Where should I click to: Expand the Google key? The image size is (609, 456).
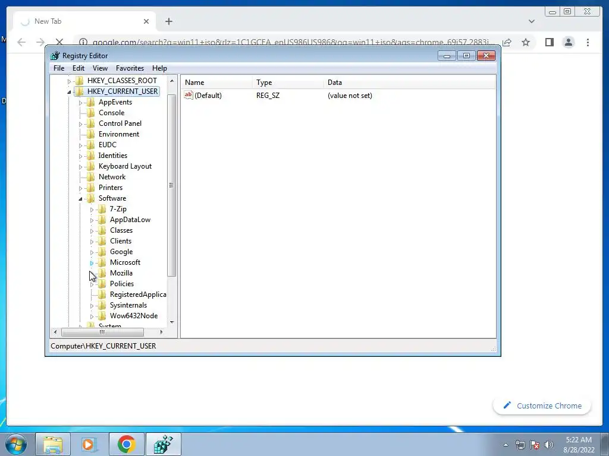pos(92,252)
